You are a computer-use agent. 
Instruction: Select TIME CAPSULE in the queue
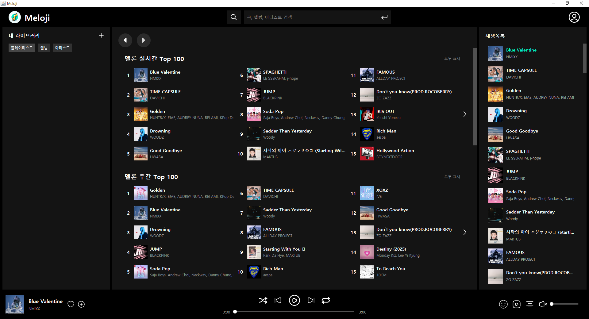point(522,70)
